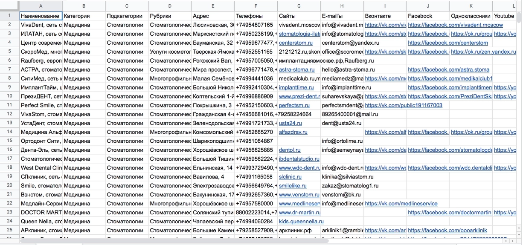Click the Facebook header cell
523x245 pixels.
coord(428,16)
